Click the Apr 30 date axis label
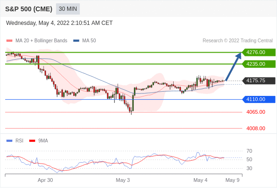Viewport: 277px width, 188px height. tap(45, 180)
